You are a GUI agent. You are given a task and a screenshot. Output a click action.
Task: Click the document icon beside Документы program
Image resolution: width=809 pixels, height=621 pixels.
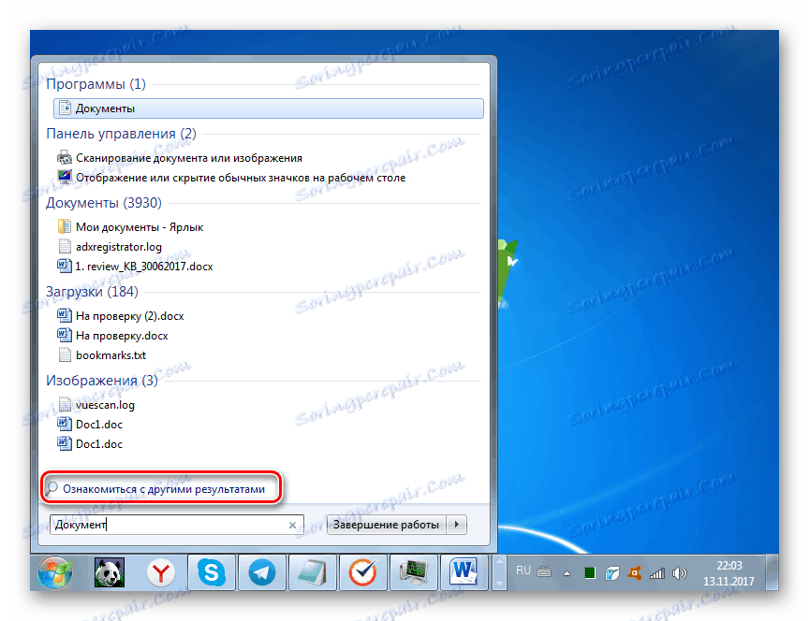coord(65,108)
